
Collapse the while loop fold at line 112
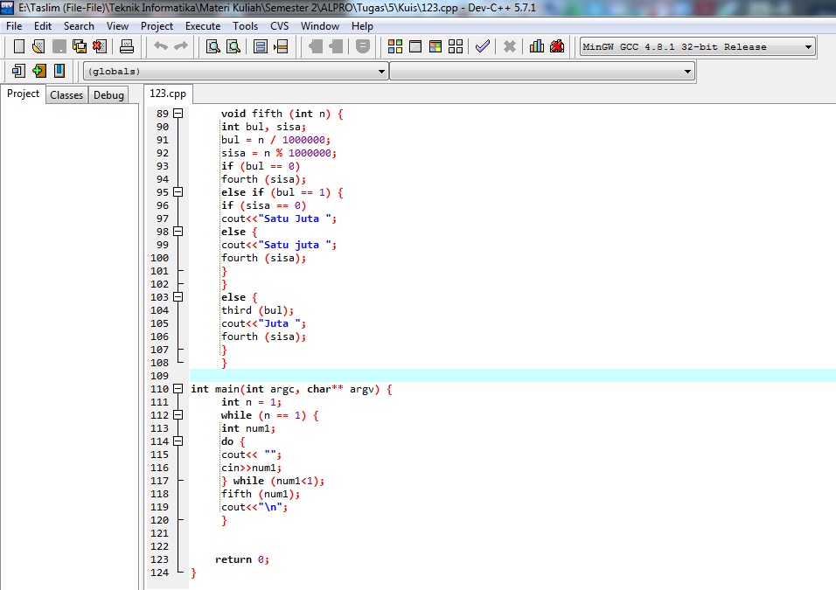tap(178, 414)
